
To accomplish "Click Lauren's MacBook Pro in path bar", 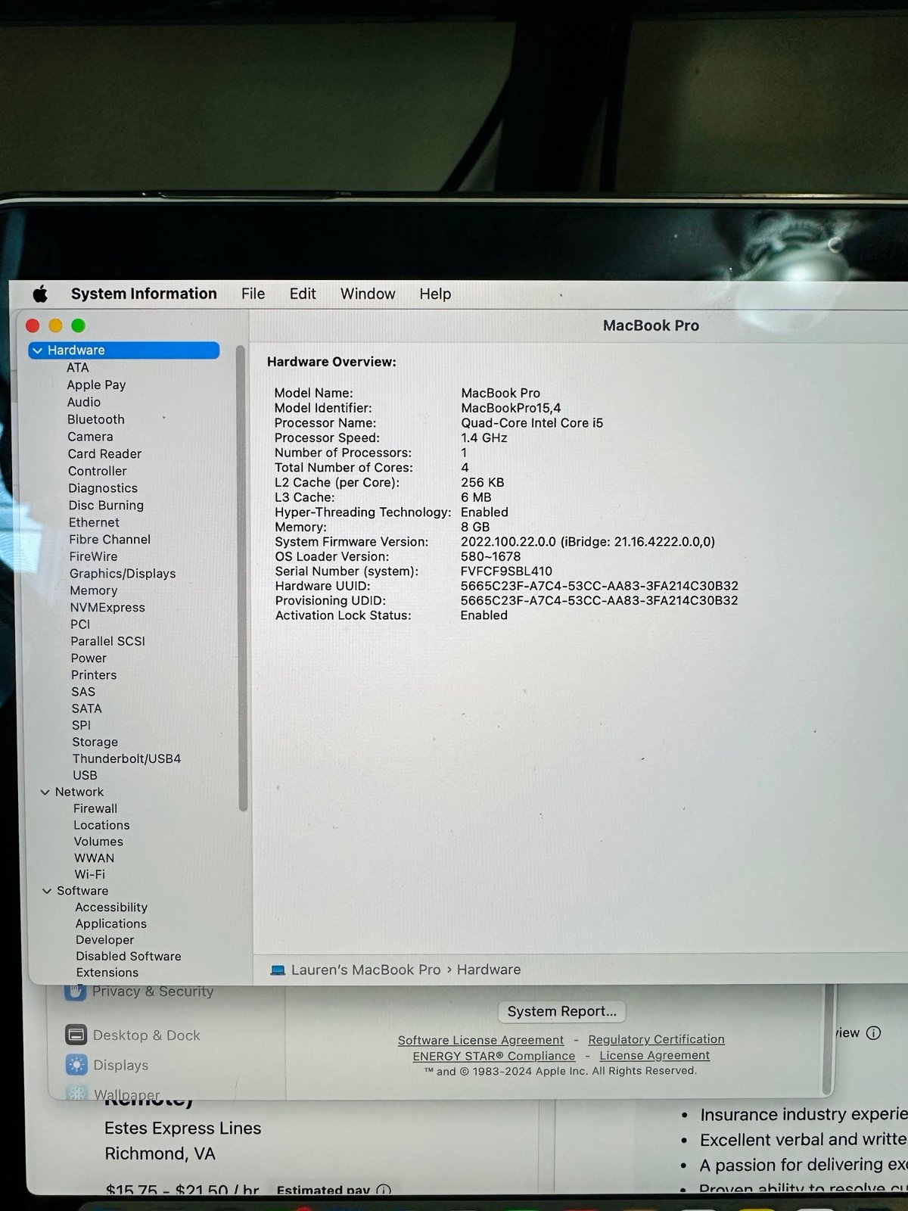I will pos(365,970).
